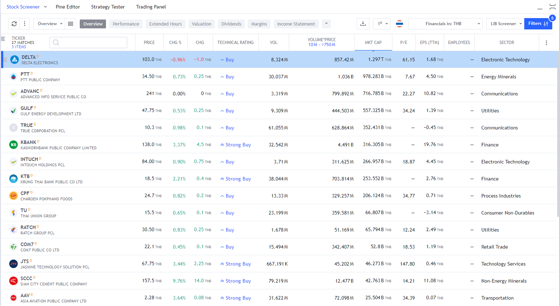Maximize the screener panel
The width and height of the screenshot is (559, 306).
point(552,7)
